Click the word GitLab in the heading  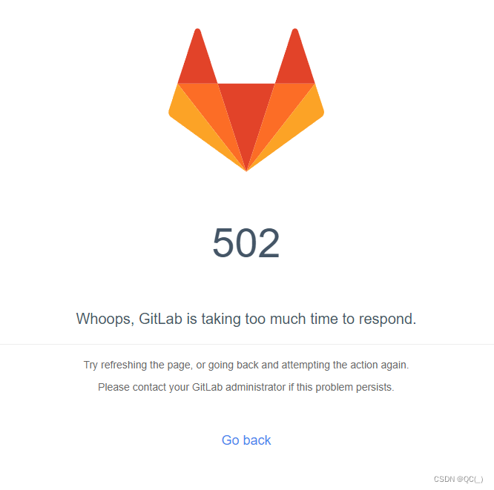161,318
